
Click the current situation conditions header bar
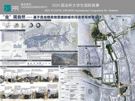51,52
